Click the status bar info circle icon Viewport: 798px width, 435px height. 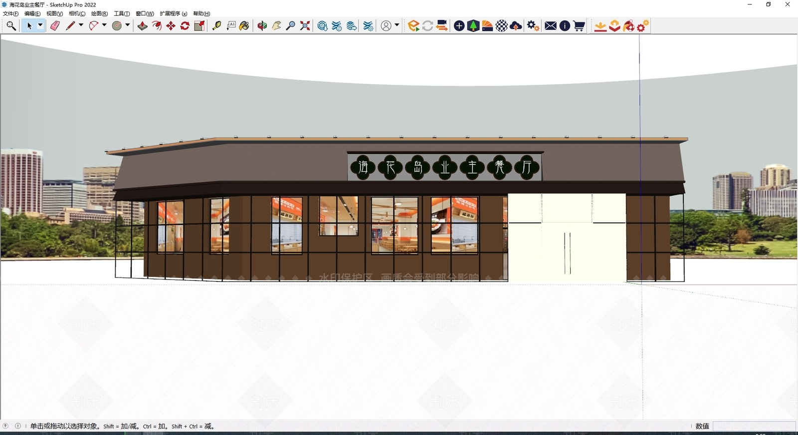(x=18, y=426)
